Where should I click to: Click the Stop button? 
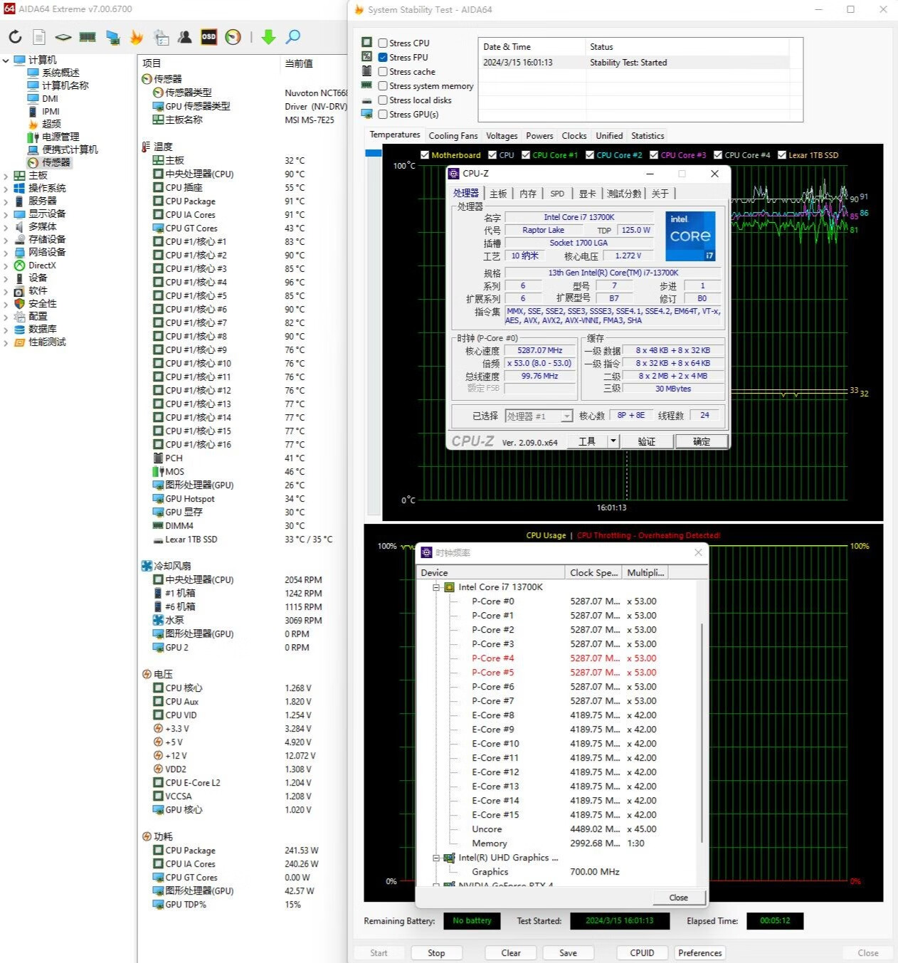[436, 953]
